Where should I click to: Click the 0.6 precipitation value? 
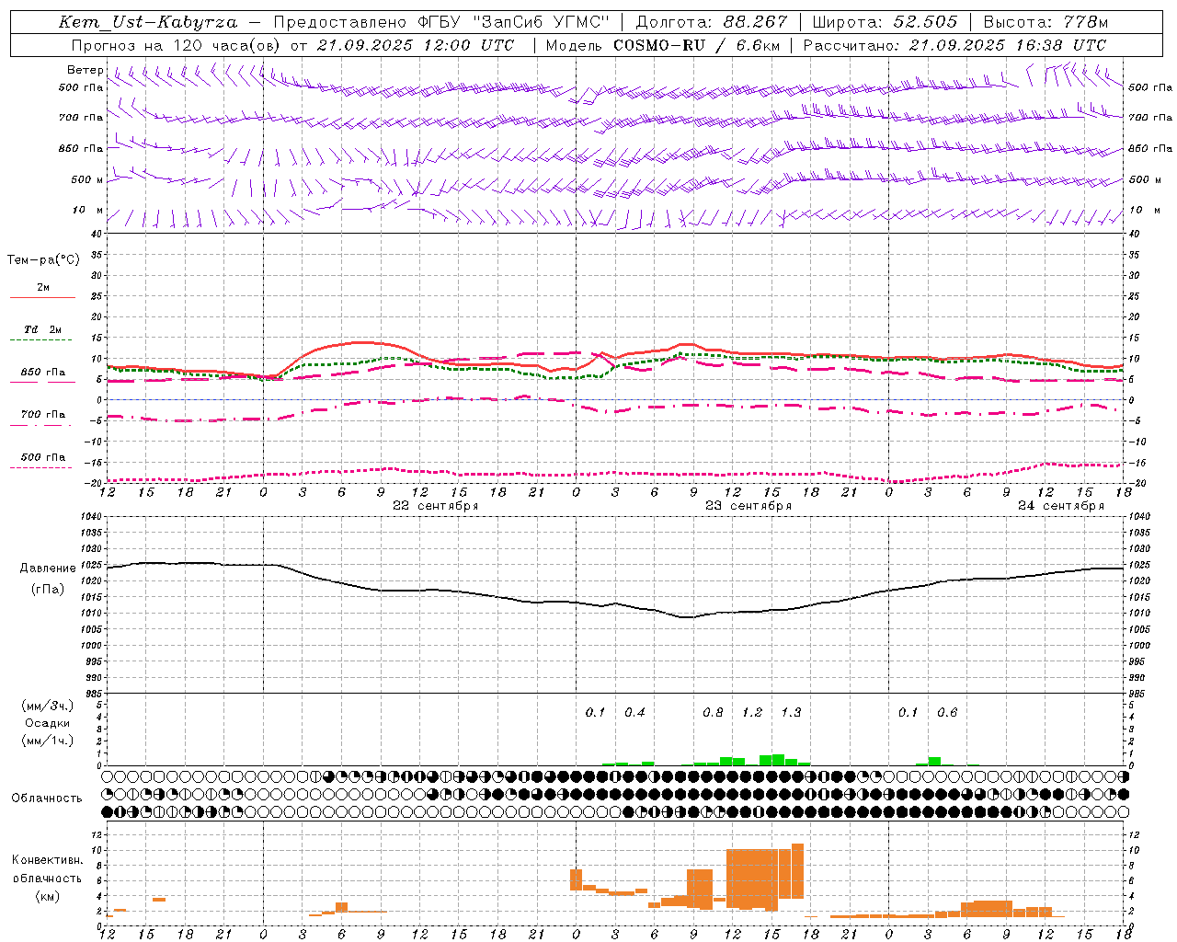947,712
